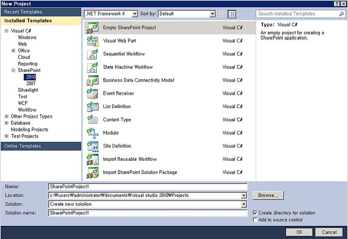Switch to medium icons list view
The image size is (348, 239).
pos(232,14)
